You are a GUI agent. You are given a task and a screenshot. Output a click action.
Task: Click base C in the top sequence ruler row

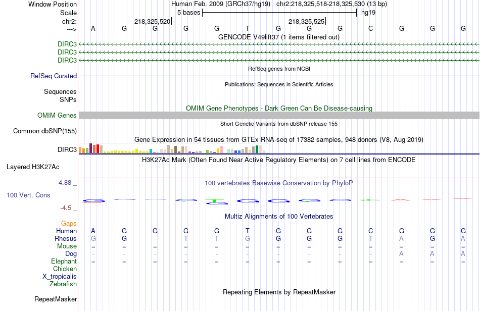pyautogui.click(x=371, y=28)
